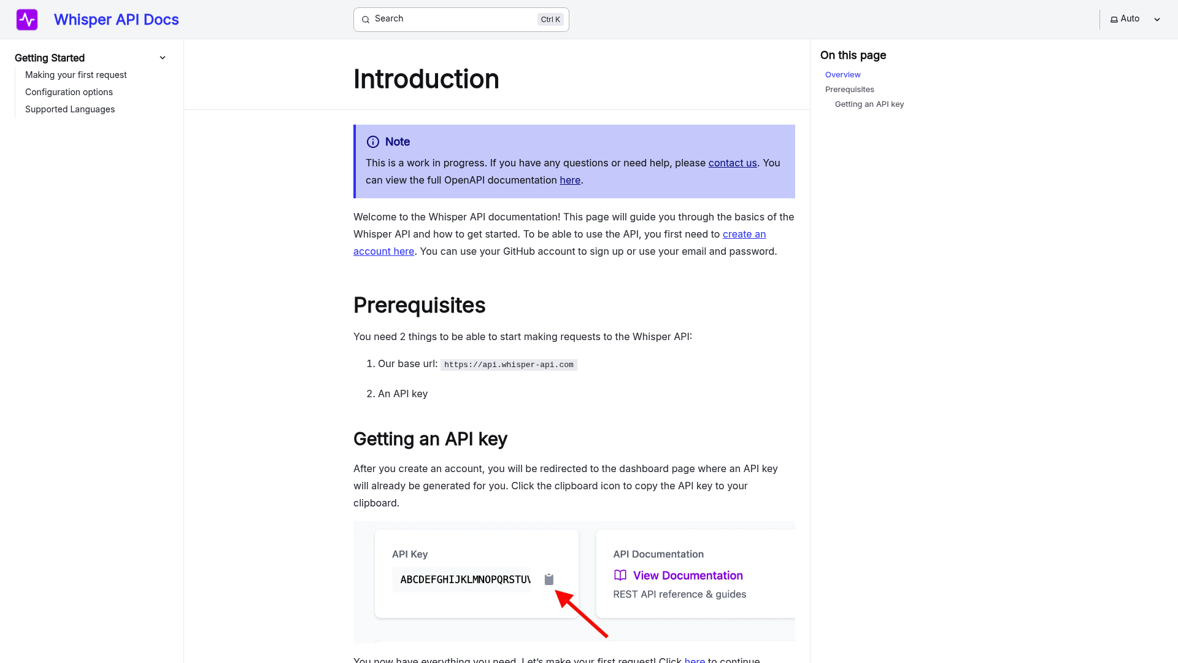Click the open book icon next to View Documentation
Screen dimensions: 1178x663
[x=619, y=575]
